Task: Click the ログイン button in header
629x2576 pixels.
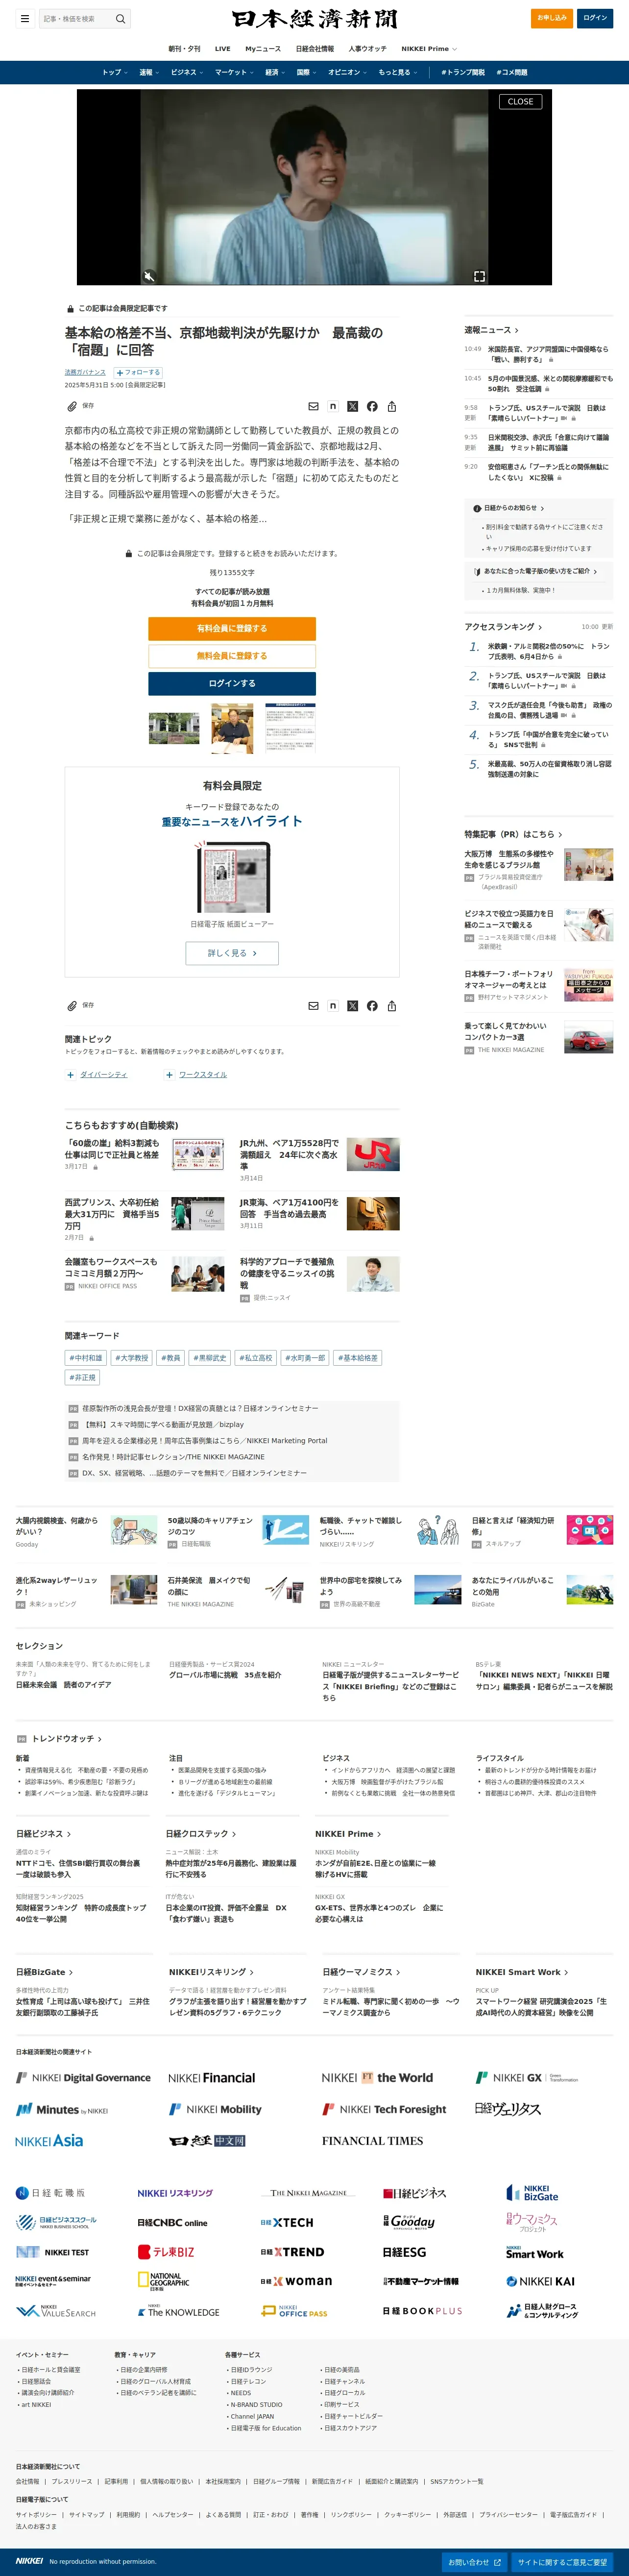Action: coord(595,18)
